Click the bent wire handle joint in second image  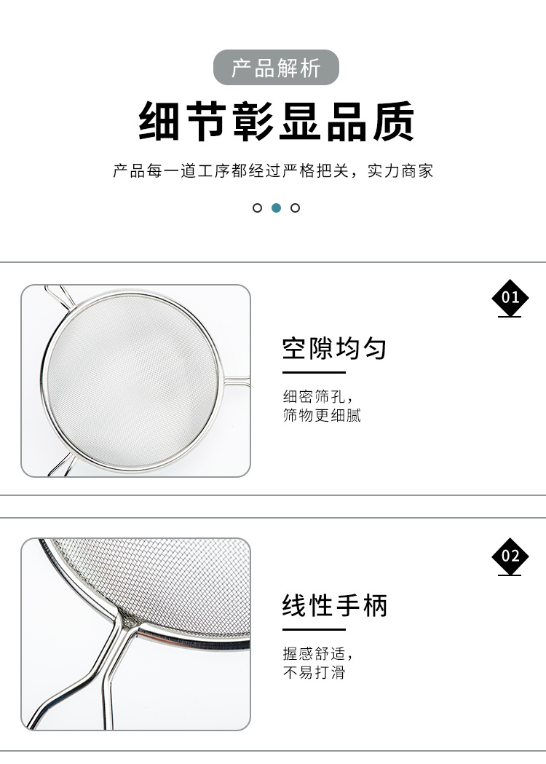[x=123, y=625]
